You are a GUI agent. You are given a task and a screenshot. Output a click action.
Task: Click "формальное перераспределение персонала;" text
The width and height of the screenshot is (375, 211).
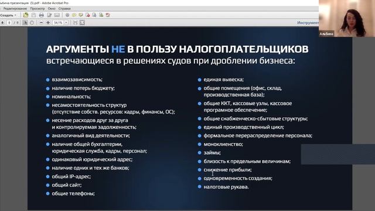point(258,135)
